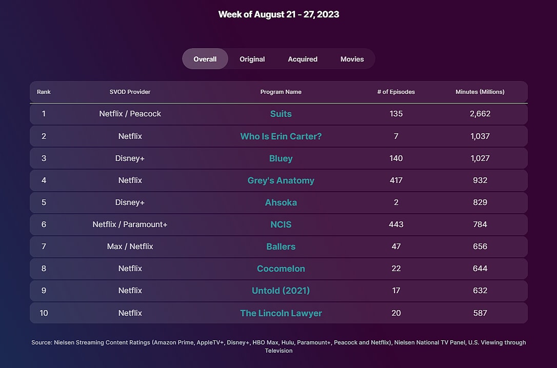Click the Minutes (Millions) column header

(480, 92)
